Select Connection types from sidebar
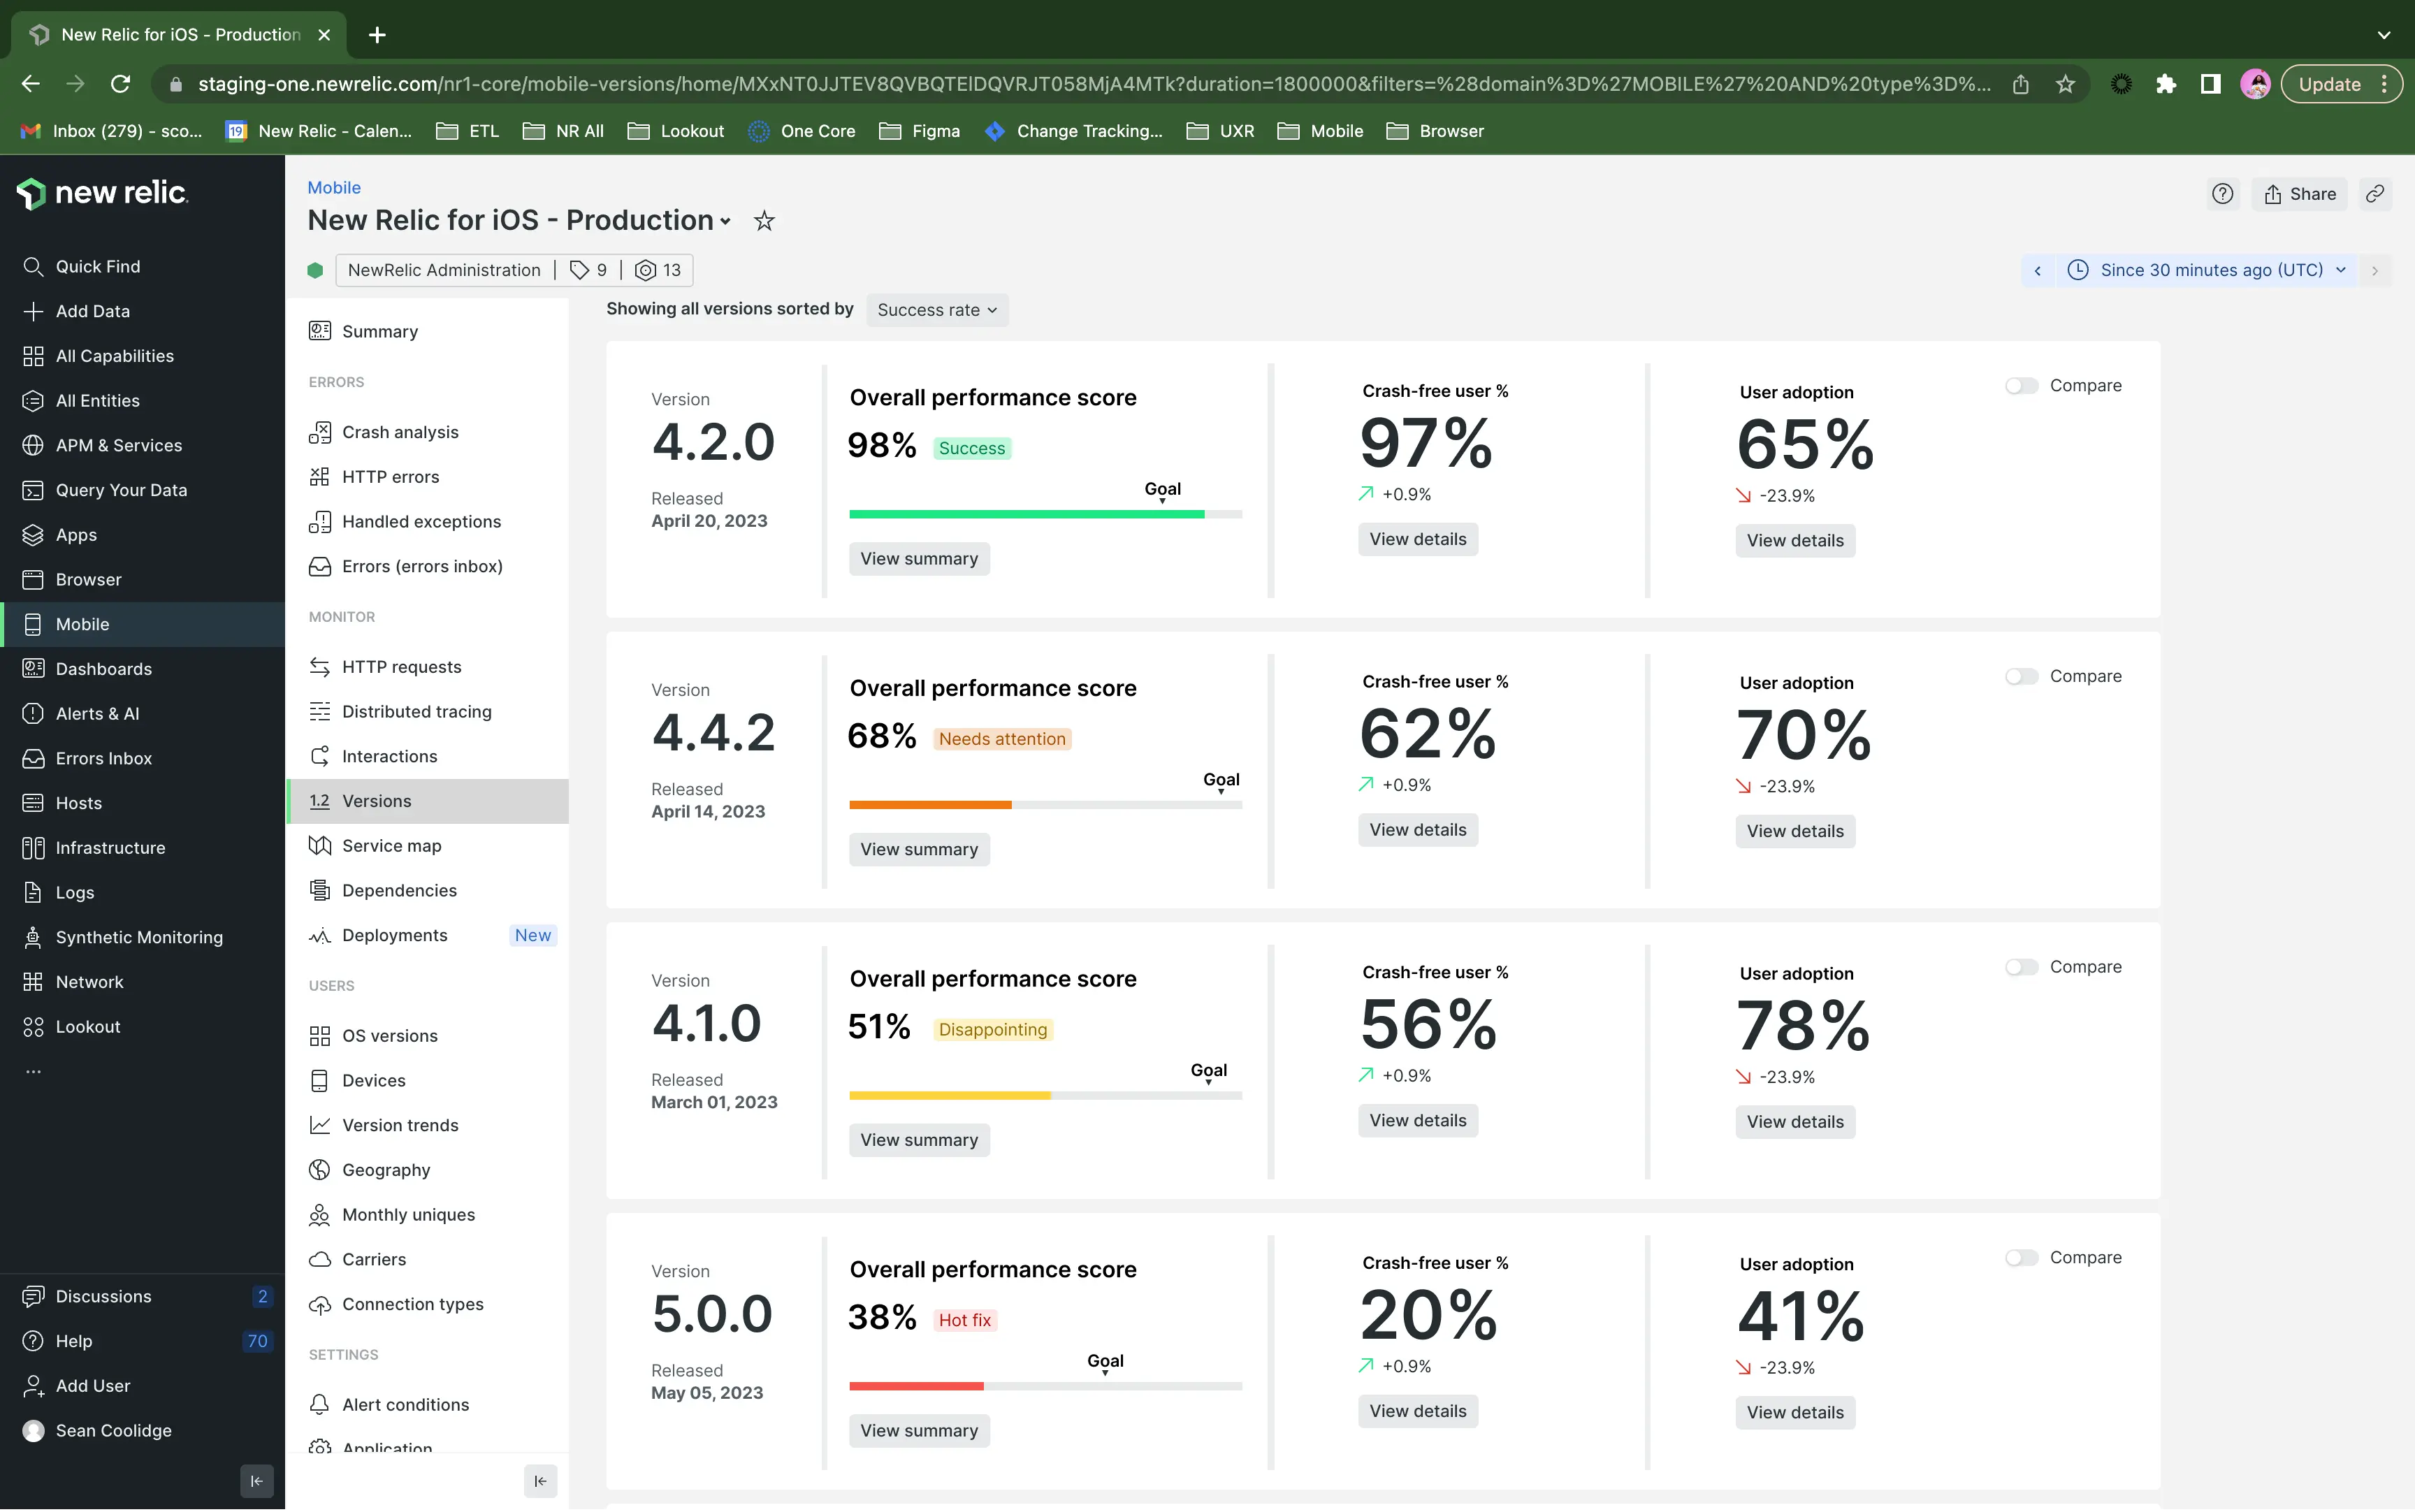Viewport: 2415px width, 1512px height. tap(414, 1303)
